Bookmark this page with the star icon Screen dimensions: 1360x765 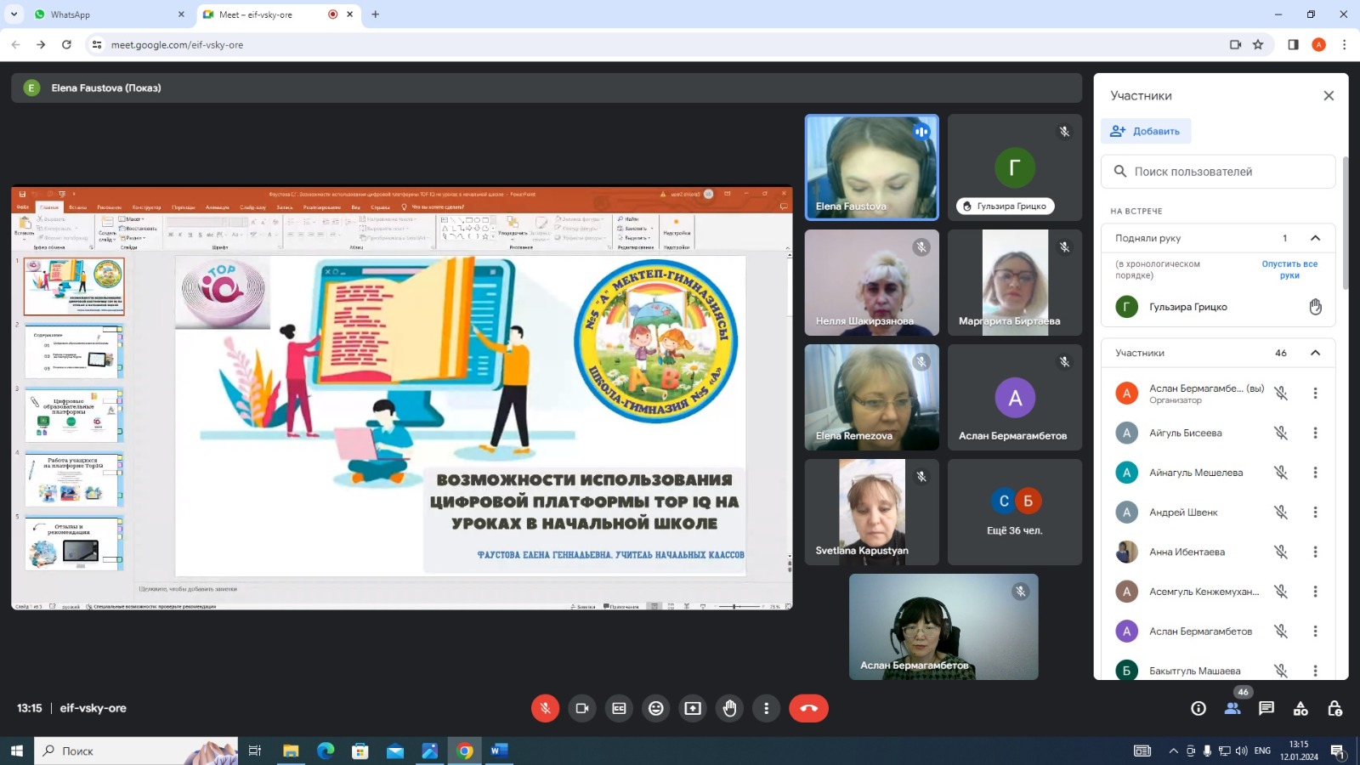point(1258,44)
